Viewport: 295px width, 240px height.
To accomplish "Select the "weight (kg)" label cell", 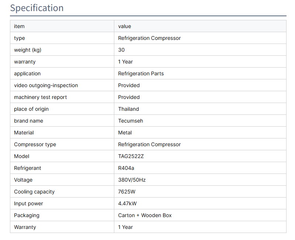I will point(28,50).
